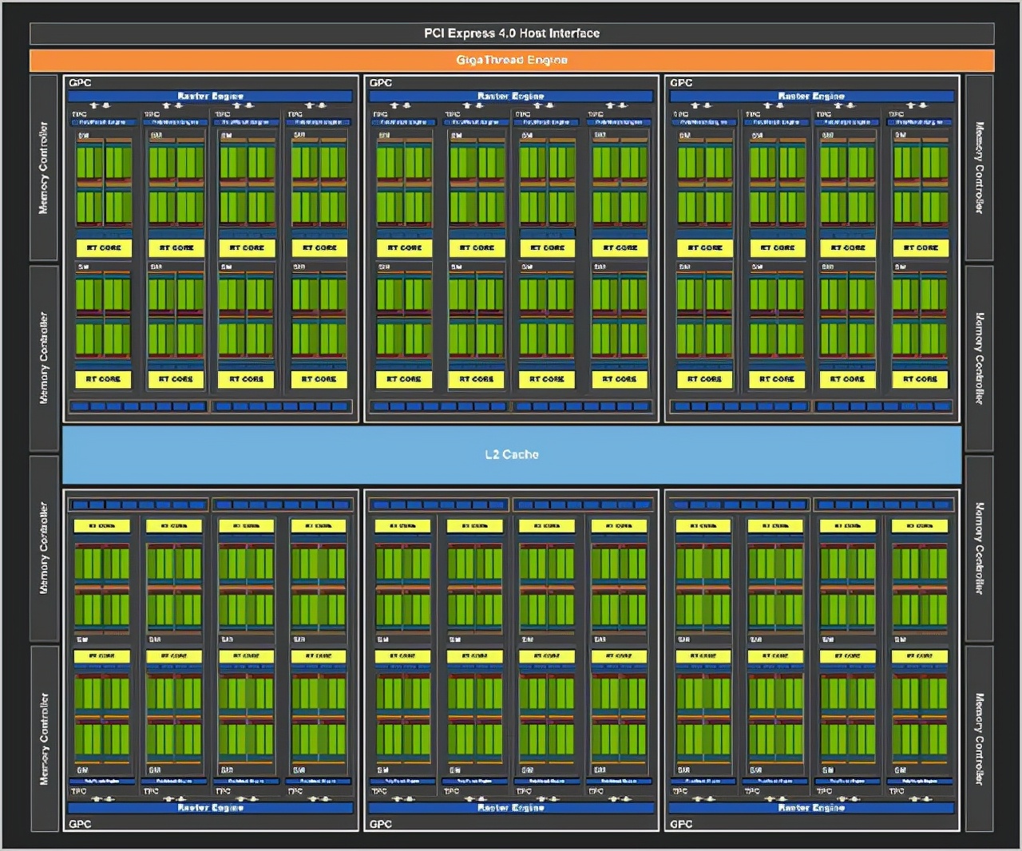Select the third Memory Controller from top on left
This screenshot has width=1022, height=851.
tap(44, 548)
